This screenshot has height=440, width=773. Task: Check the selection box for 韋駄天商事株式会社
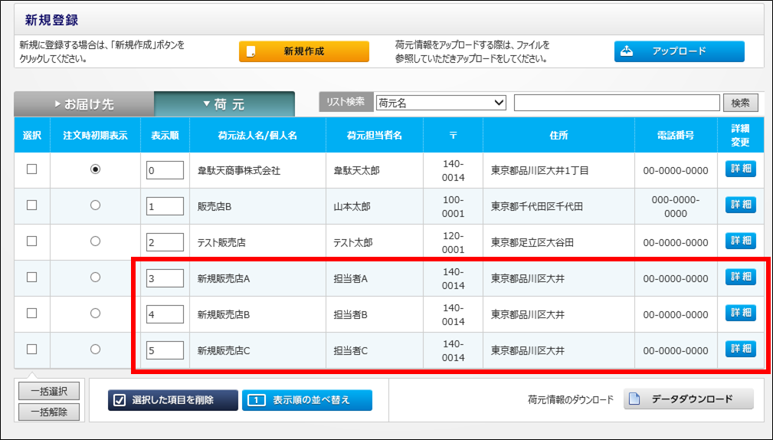[x=32, y=169]
